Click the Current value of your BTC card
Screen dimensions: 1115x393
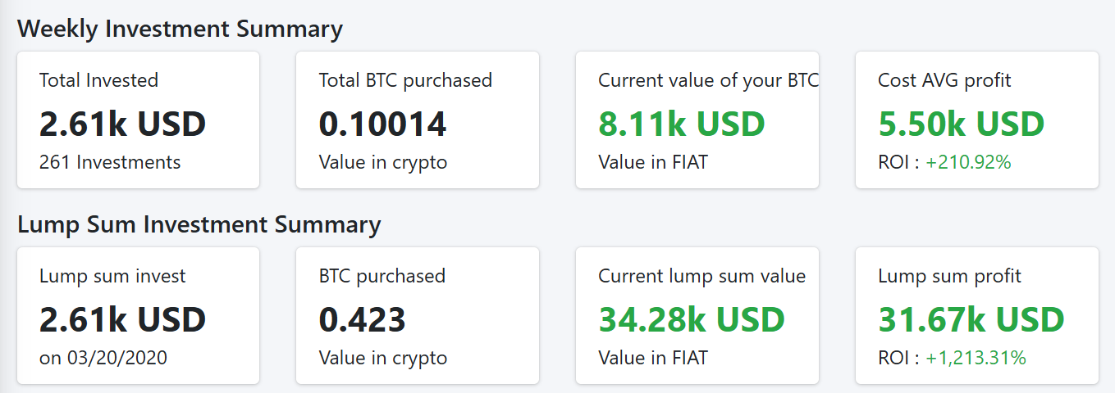tap(697, 120)
